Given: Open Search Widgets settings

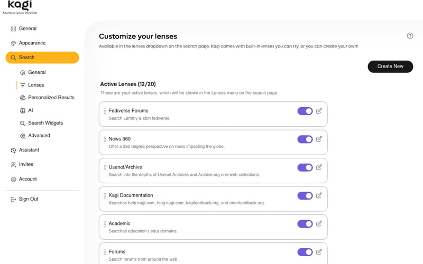Looking at the screenshot, I should coord(45,123).
